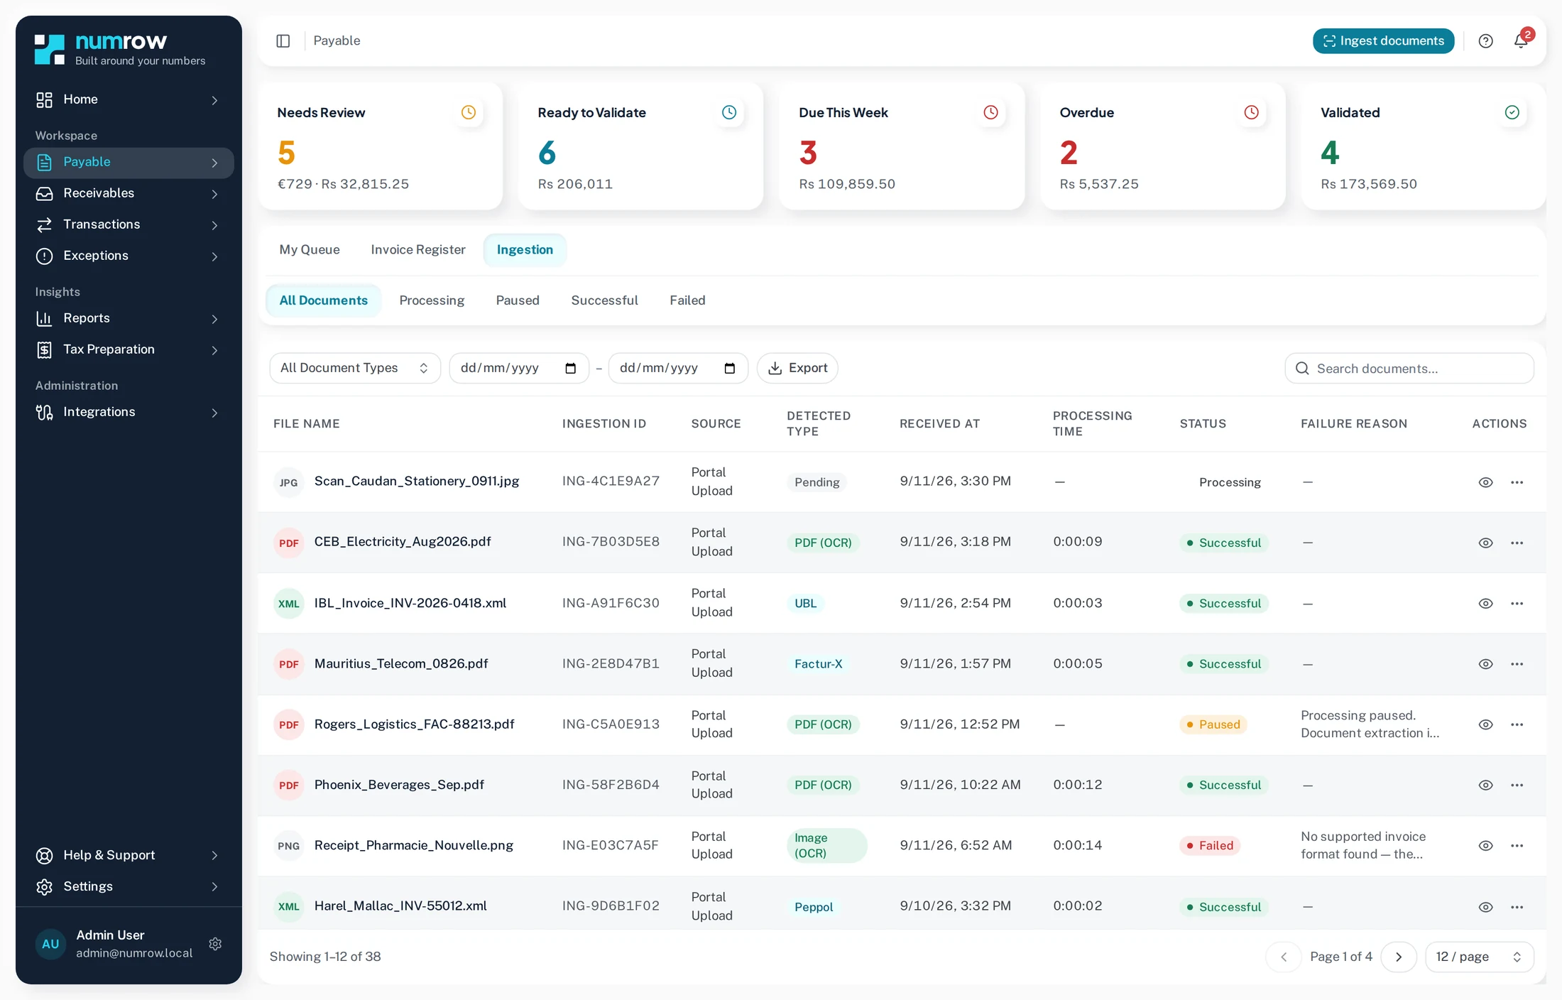The height and width of the screenshot is (1000, 1562).
Task: Open actions menu for CEB_Electricity_Aug2026.pdf
Action: tap(1517, 543)
